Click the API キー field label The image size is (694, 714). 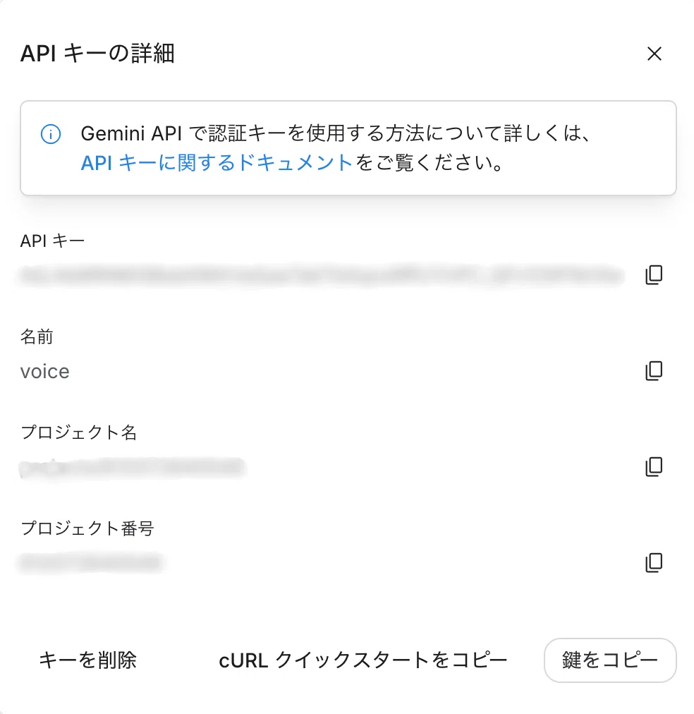click(52, 241)
